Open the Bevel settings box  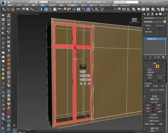pyautogui.click(x=153, y=108)
